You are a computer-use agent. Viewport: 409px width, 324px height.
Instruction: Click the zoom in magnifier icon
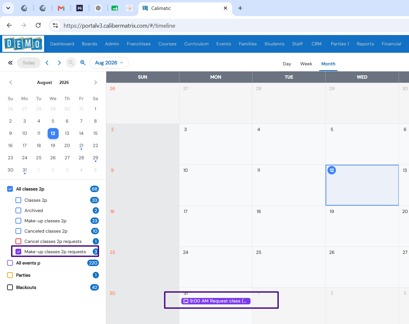tap(83, 63)
